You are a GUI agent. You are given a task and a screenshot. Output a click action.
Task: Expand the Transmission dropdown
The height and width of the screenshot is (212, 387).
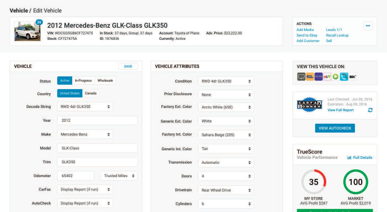point(226,162)
